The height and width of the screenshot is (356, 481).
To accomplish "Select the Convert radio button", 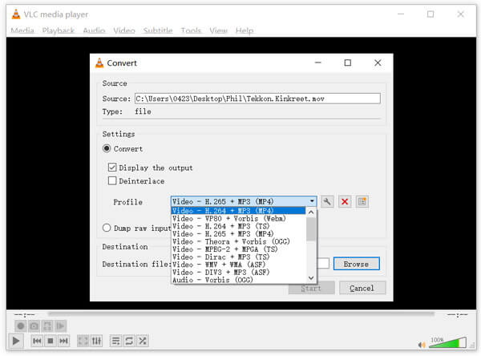I will coord(107,148).
